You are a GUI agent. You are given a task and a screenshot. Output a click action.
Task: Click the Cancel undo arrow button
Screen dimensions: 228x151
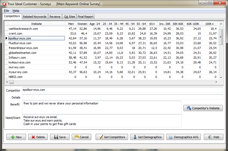[x=81, y=137]
